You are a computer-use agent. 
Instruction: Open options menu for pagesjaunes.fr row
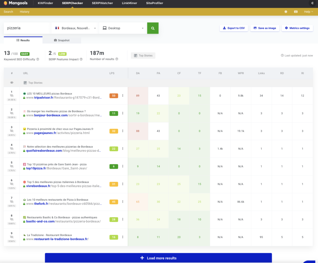tap(123, 131)
